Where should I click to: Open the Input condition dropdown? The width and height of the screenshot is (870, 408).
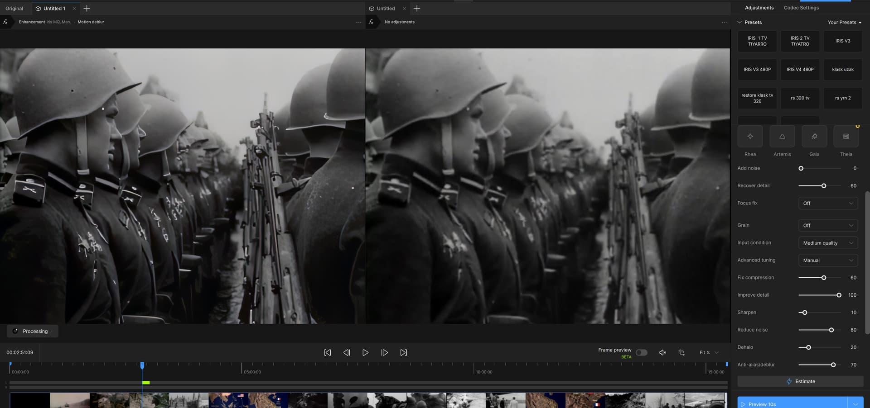pyautogui.click(x=827, y=243)
